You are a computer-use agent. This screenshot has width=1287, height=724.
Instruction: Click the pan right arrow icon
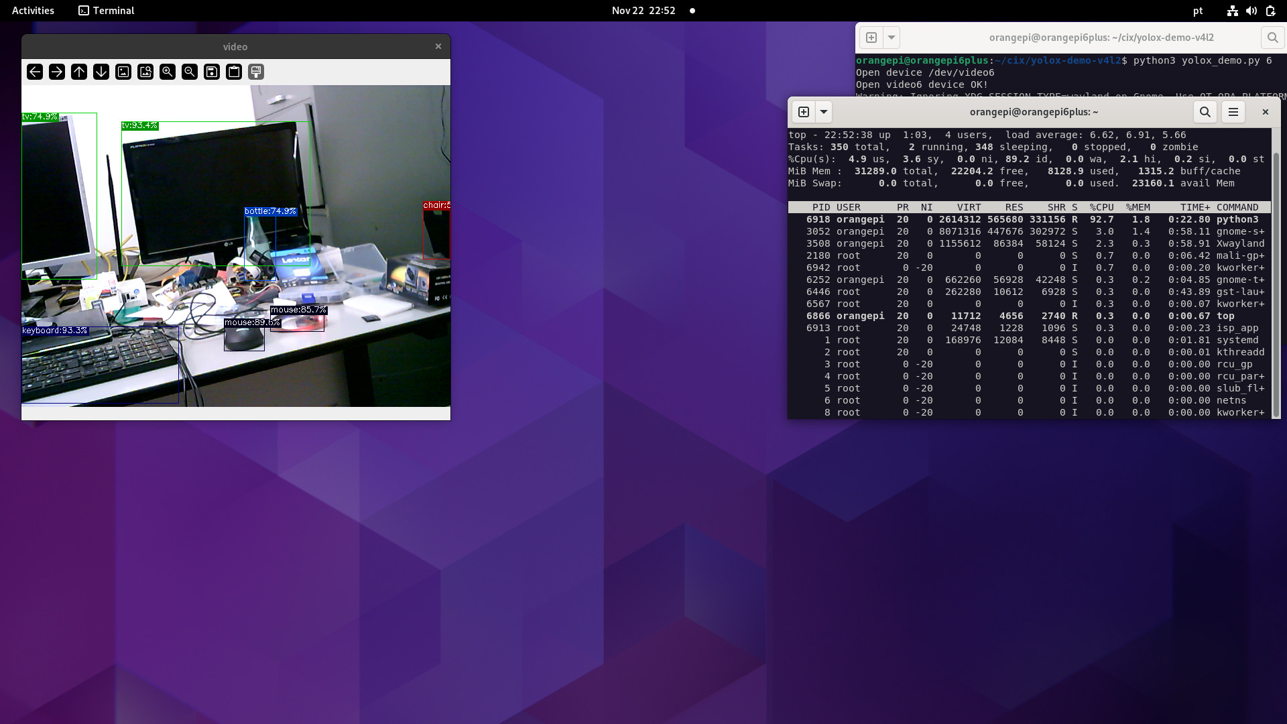57,72
